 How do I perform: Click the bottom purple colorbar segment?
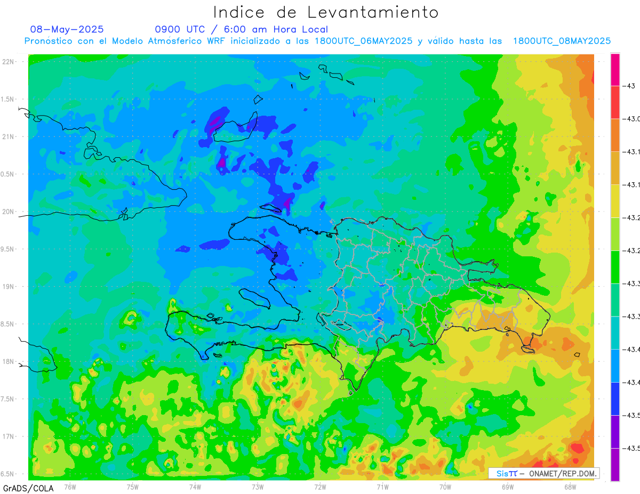(x=615, y=464)
